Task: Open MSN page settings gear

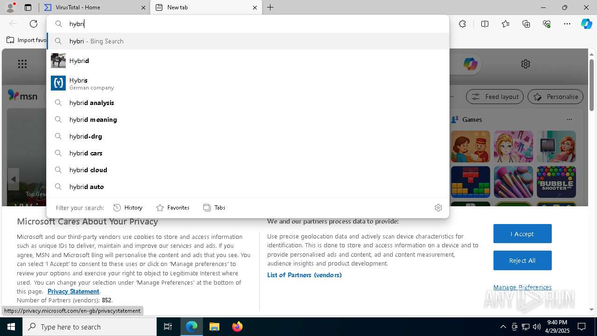Action: click(x=526, y=64)
